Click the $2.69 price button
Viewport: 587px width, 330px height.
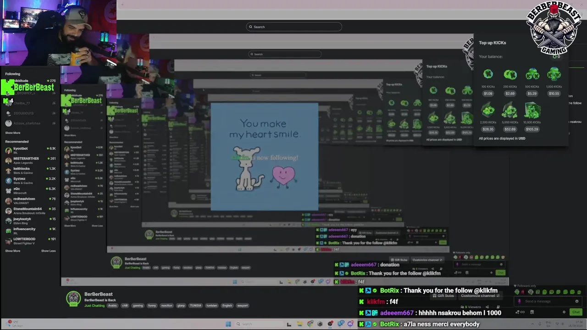(510, 93)
